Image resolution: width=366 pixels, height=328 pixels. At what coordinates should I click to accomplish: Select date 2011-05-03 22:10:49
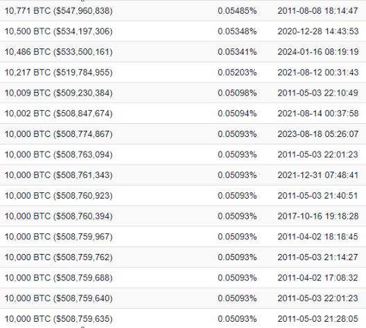click(x=317, y=93)
